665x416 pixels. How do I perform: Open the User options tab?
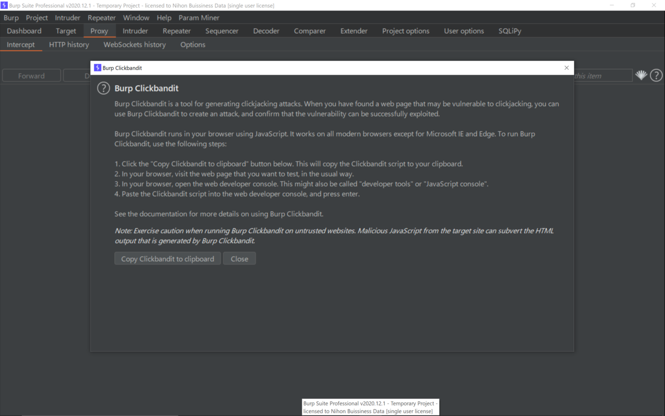tap(464, 31)
